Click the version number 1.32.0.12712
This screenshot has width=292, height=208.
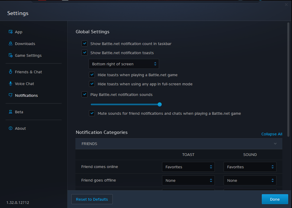pyautogui.click(x=18, y=203)
